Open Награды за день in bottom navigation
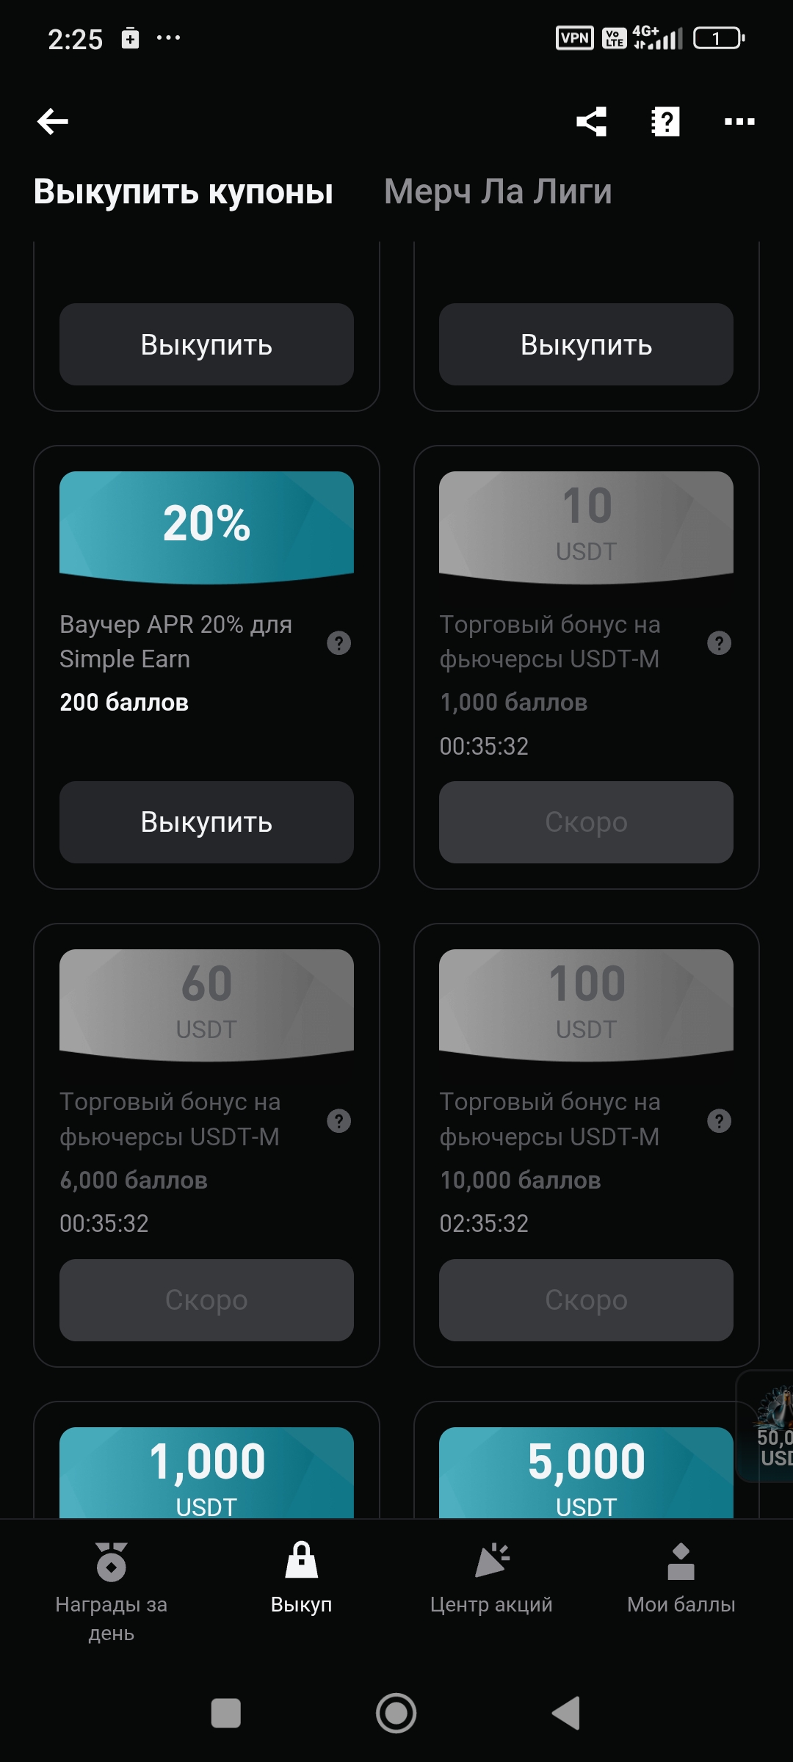Screen dimensions: 793x1762 tap(112, 1589)
